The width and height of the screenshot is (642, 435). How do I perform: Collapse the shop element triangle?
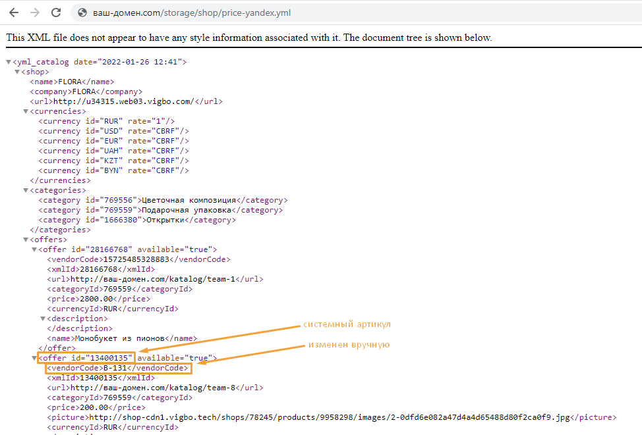17,72
